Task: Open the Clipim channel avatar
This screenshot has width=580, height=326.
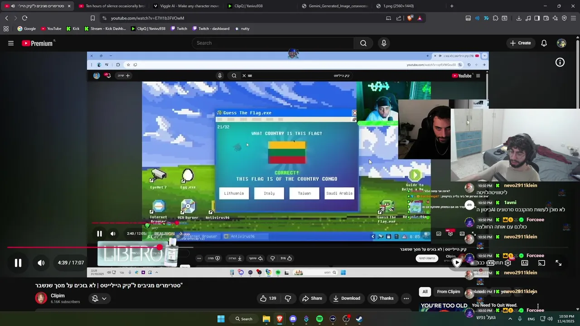Action: pos(41,298)
